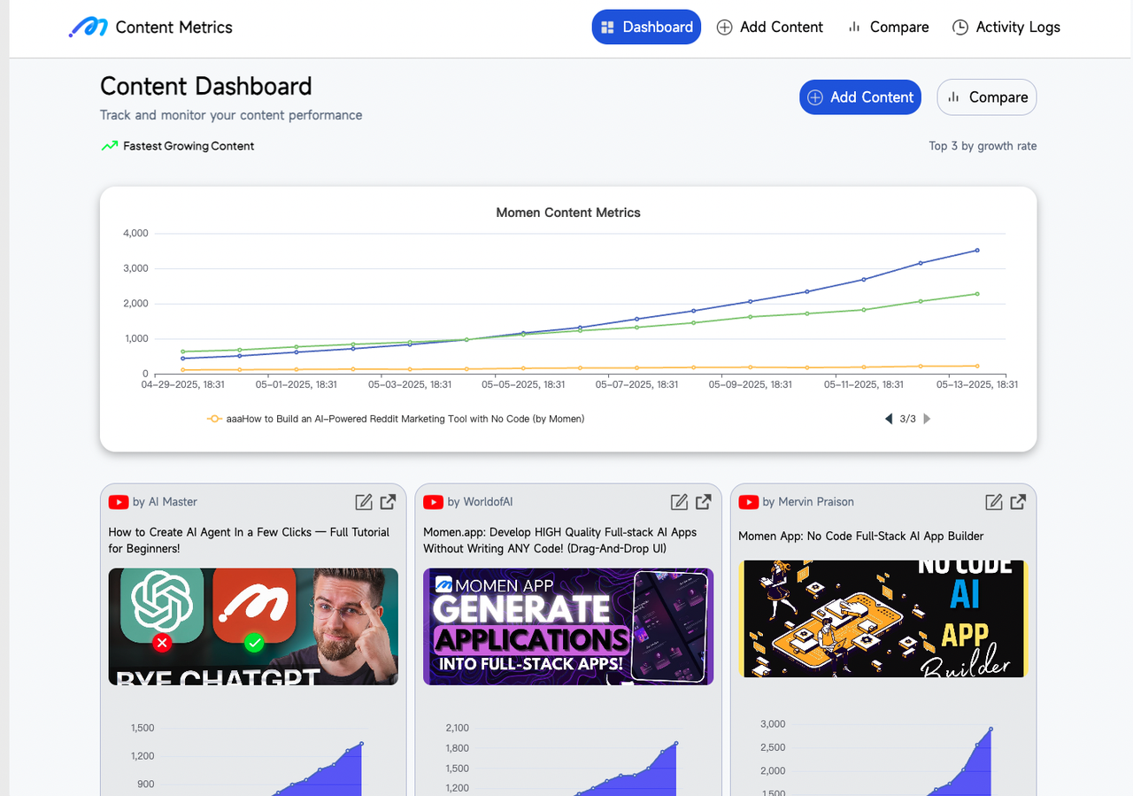Click the '3/3' legend page indicator
Image resolution: width=1133 pixels, height=796 pixels.
pyautogui.click(x=908, y=419)
